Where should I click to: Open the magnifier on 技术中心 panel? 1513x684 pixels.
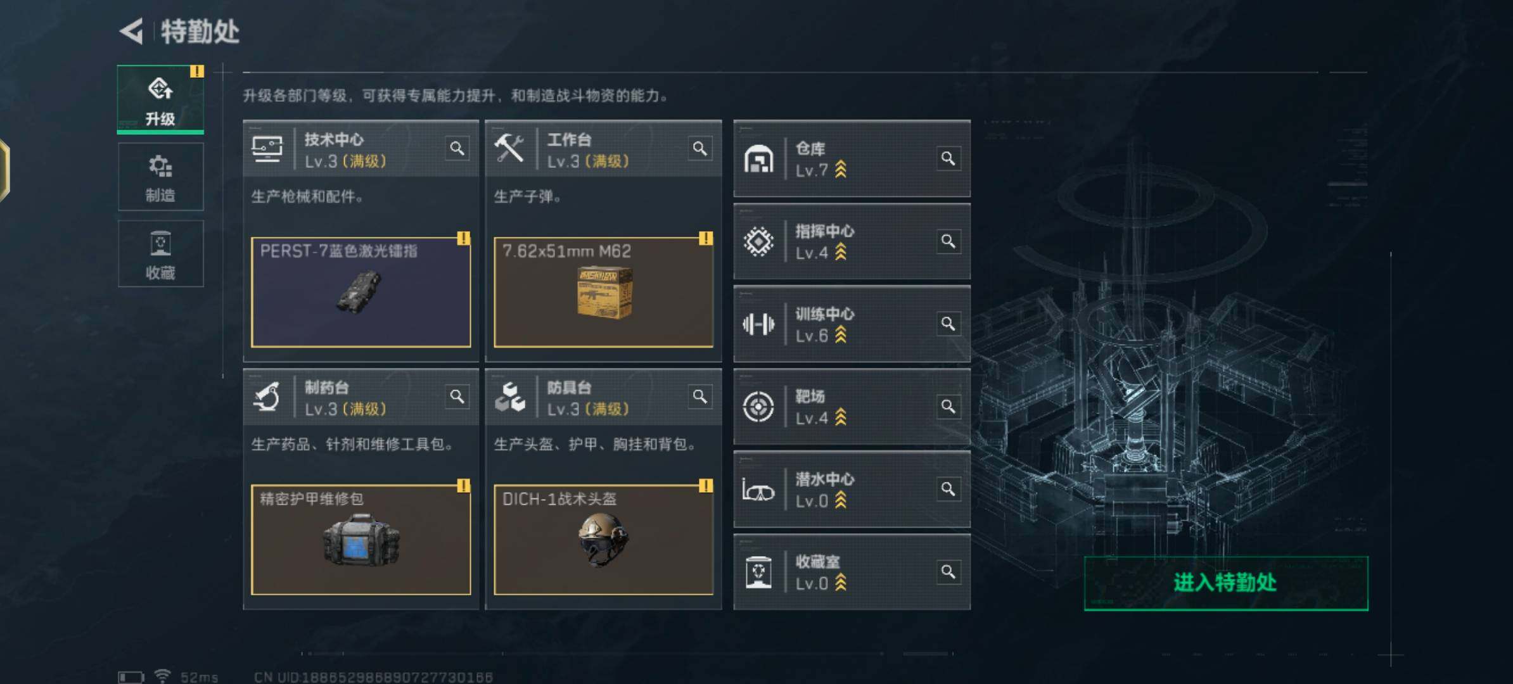tap(457, 149)
